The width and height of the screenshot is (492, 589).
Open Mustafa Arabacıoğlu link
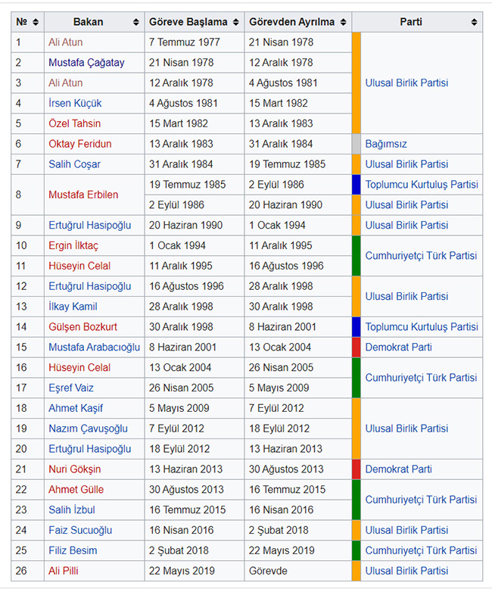point(95,347)
